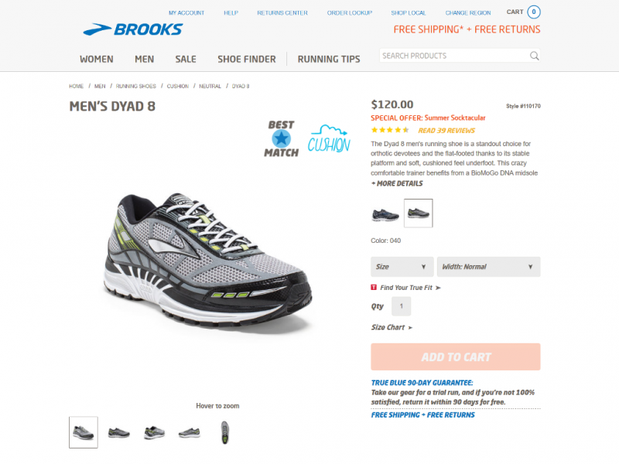Image resolution: width=619 pixels, height=464 pixels.
Task: Expand More Details description
Action: point(397,183)
